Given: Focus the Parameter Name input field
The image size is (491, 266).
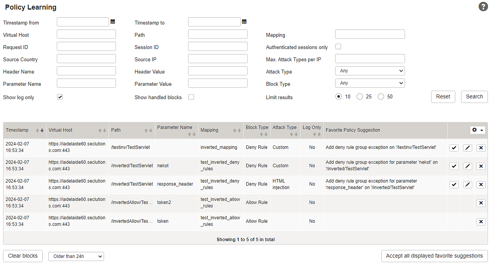Looking at the screenshot, I should (x=86, y=83).
